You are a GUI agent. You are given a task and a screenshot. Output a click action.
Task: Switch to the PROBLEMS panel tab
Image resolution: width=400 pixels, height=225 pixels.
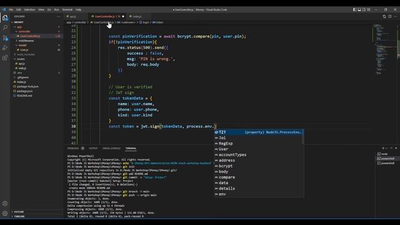tap(73, 148)
